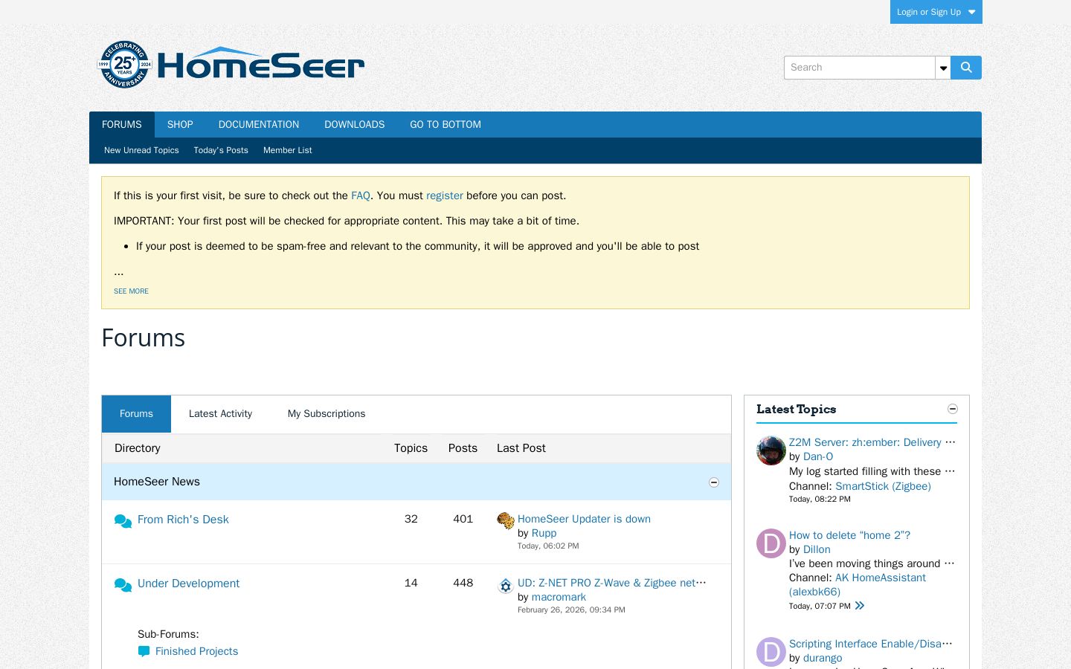Open the Dan-O user profile link
Screen dimensions: 1071x669
(x=818, y=456)
